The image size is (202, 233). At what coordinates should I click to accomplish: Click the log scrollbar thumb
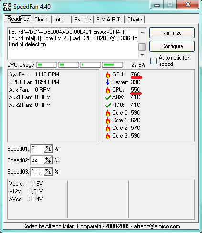click(142, 47)
